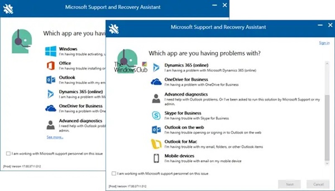Click the Cancel button
This screenshot has width=335, height=191.
point(318,184)
